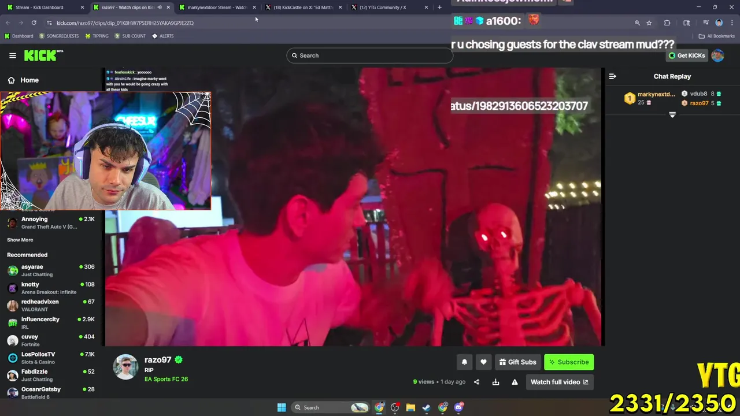The image size is (740, 416).
Task: Click razo97 in the gifter leaderboard
Action: tap(701, 103)
